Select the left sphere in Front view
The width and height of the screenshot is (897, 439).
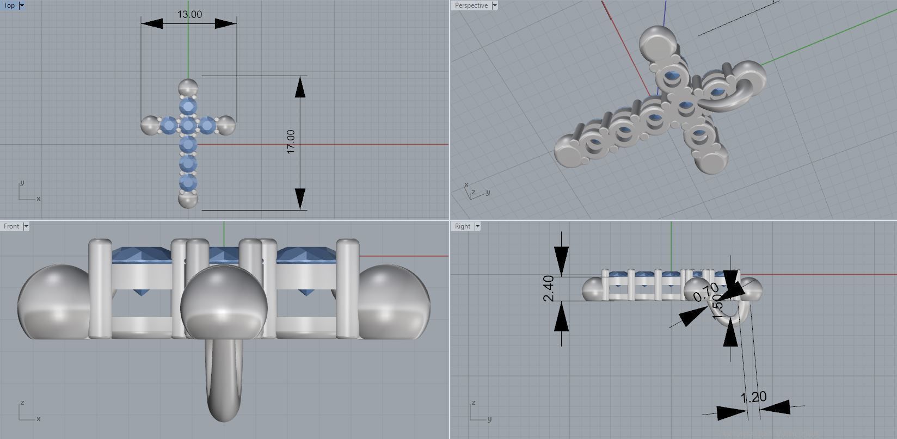(x=53, y=302)
